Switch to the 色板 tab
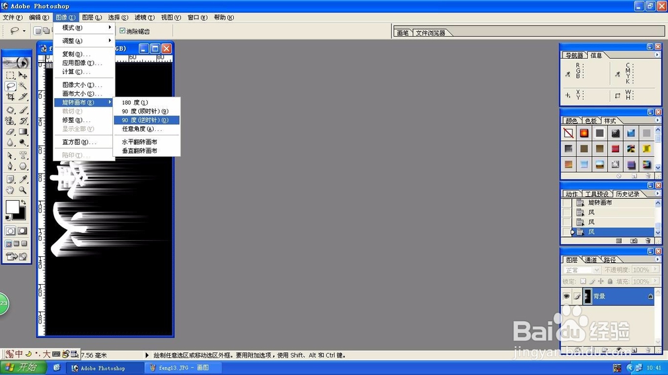This screenshot has height=375, width=668. (591, 121)
